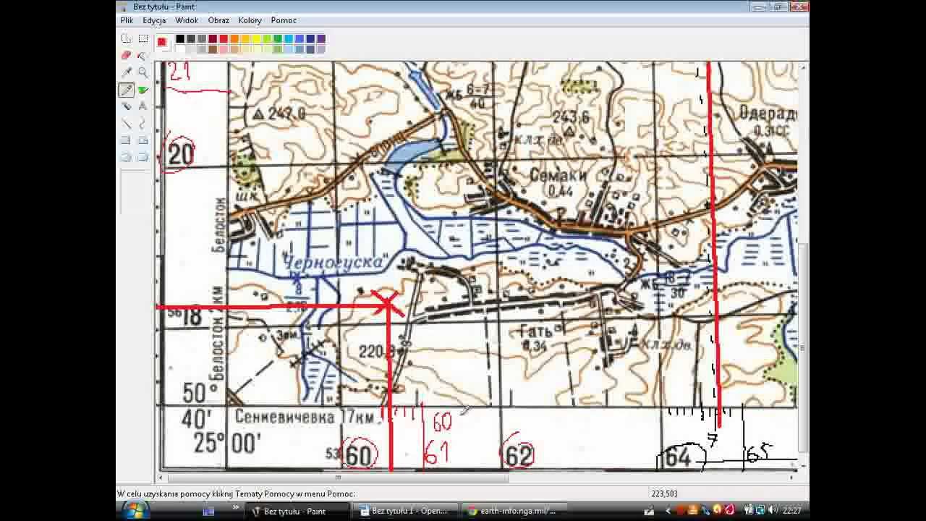Pick the white palette color
This screenshot has width=926, height=521.
[x=180, y=49]
